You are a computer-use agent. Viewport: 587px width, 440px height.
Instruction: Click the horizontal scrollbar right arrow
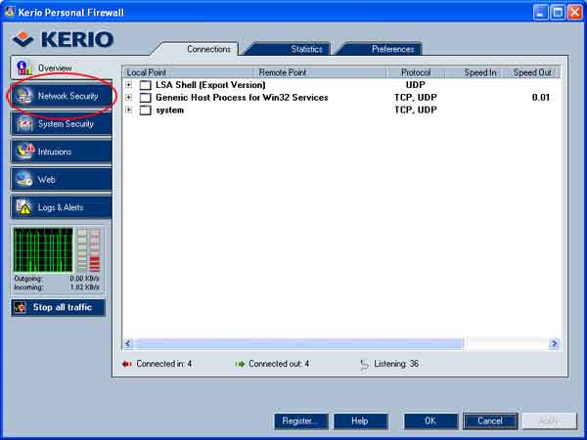tap(554, 344)
